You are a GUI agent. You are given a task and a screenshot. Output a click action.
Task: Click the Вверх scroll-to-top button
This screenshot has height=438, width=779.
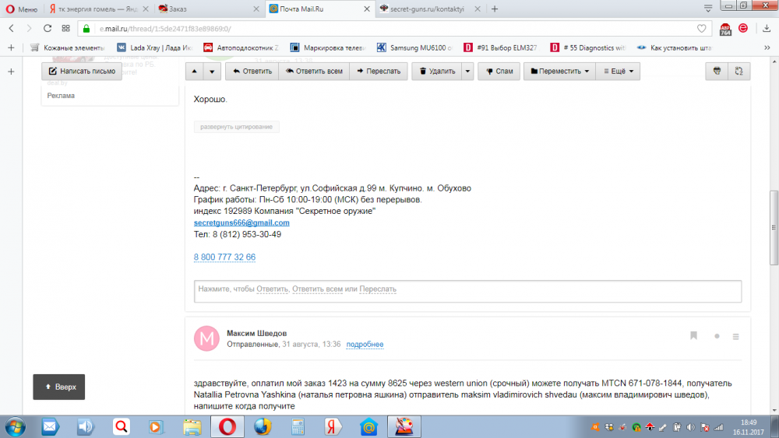pos(60,387)
